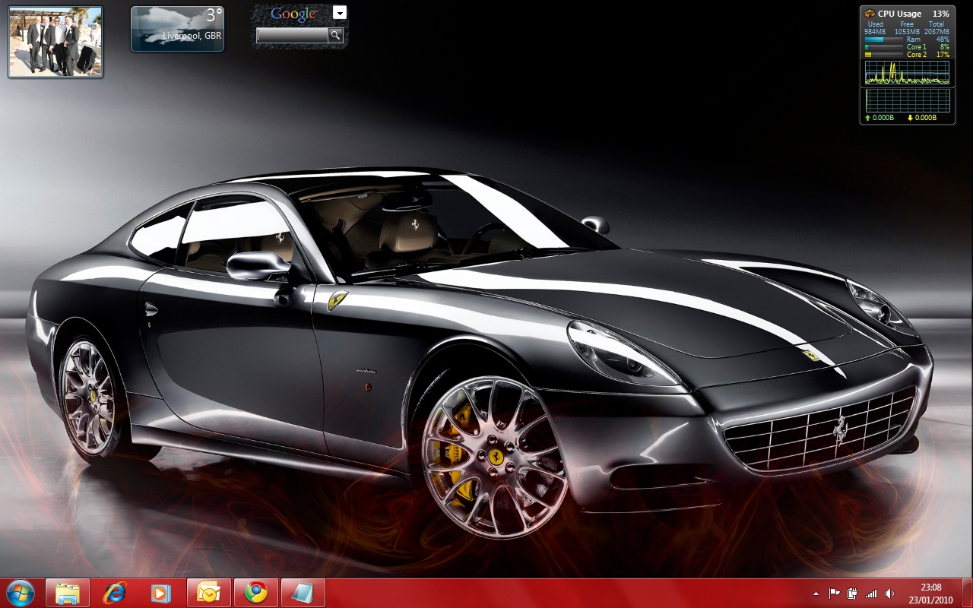This screenshot has width=973, height=608.
Task: Launch Internet Explorer from the taskbar
Action: 115,593
